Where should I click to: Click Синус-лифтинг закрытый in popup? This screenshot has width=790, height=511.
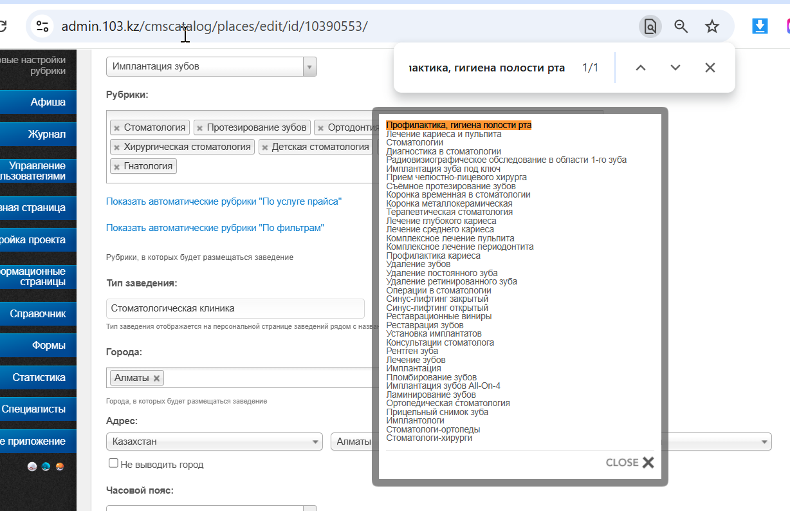(x=437, y=299)
